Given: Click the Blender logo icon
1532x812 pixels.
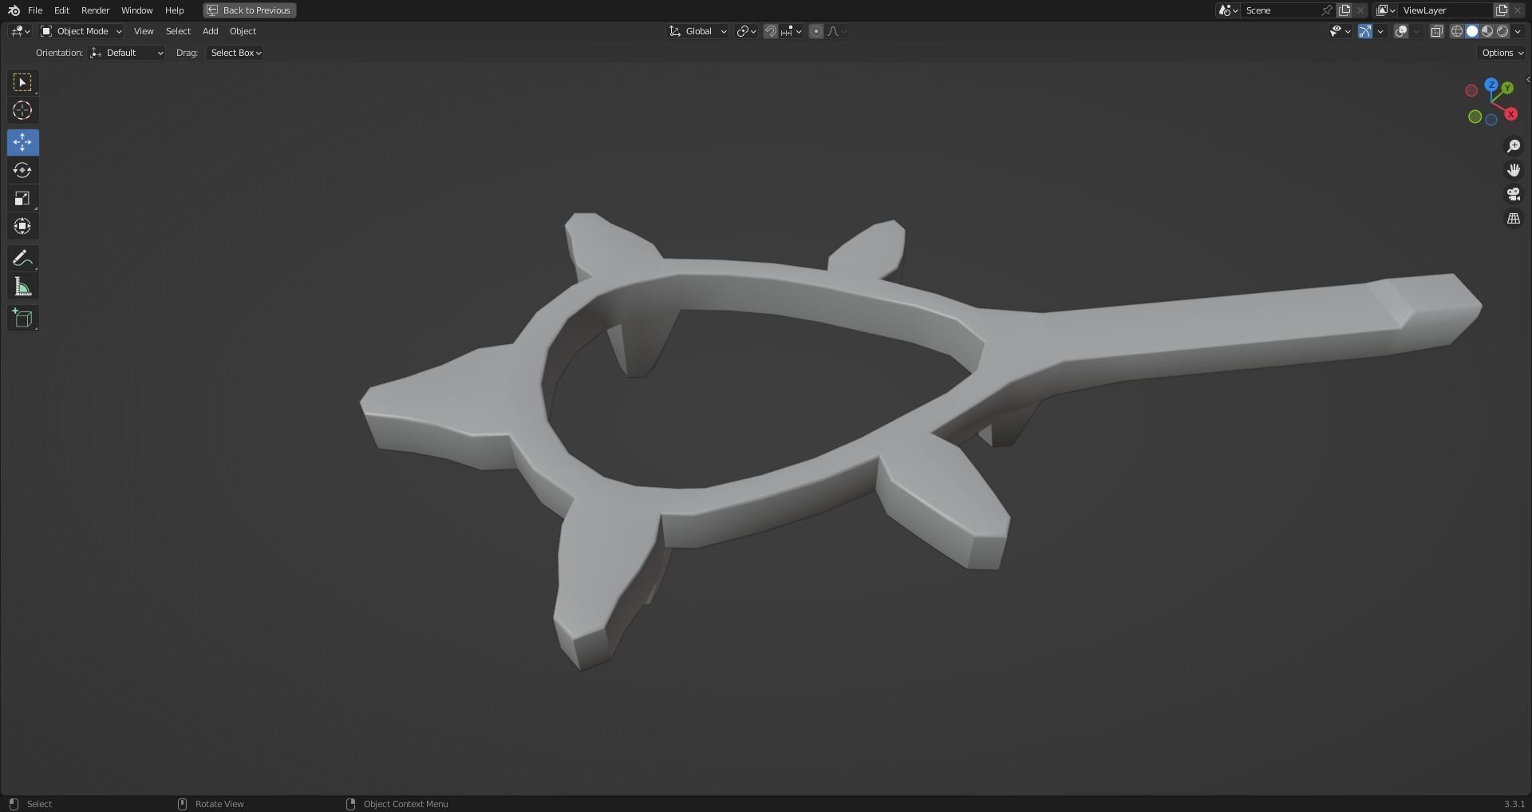Looking at the screenshot, I should [x=14, y=10].
